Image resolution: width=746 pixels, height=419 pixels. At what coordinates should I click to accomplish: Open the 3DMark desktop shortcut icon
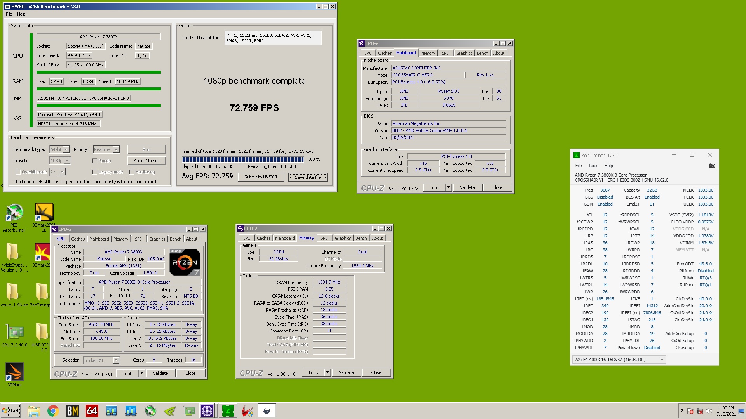coord(14,375)
